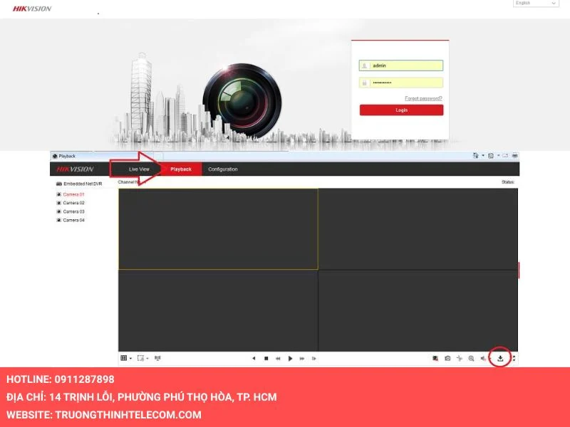Screen dimensions: 570x427
Task: Click the Hikvision logo on login page
Action: tap(32, 9)
